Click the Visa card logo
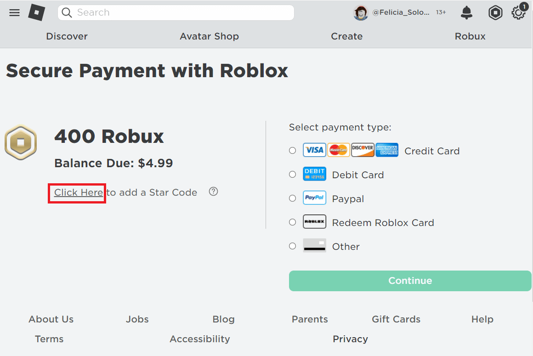533x356 pixels. tap(314, 150)
